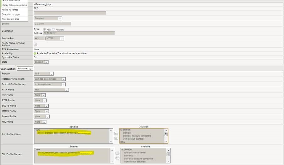Image resolution: width=284 pixels, height=165 pixels.
Task: Select the Network destination type radio button
Action: click(x=54, y=29)
